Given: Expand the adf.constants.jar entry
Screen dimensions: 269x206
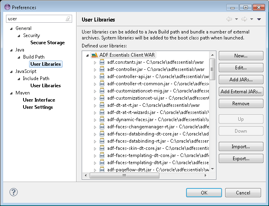Looking at the screenshot, I should (95, 63).
